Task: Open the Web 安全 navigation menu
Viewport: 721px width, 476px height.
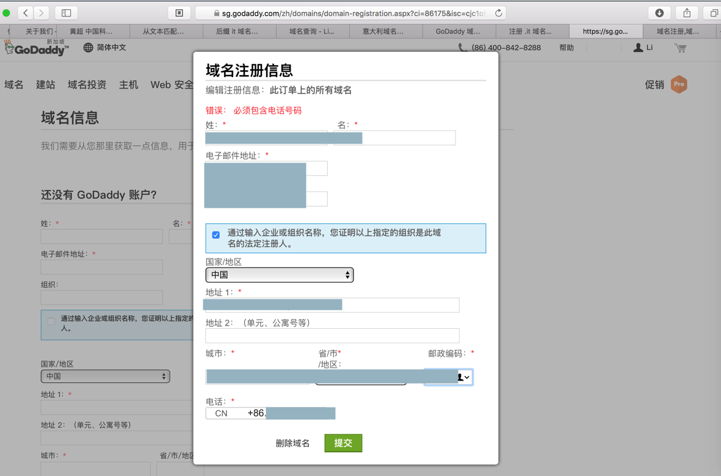Action: 172,85
